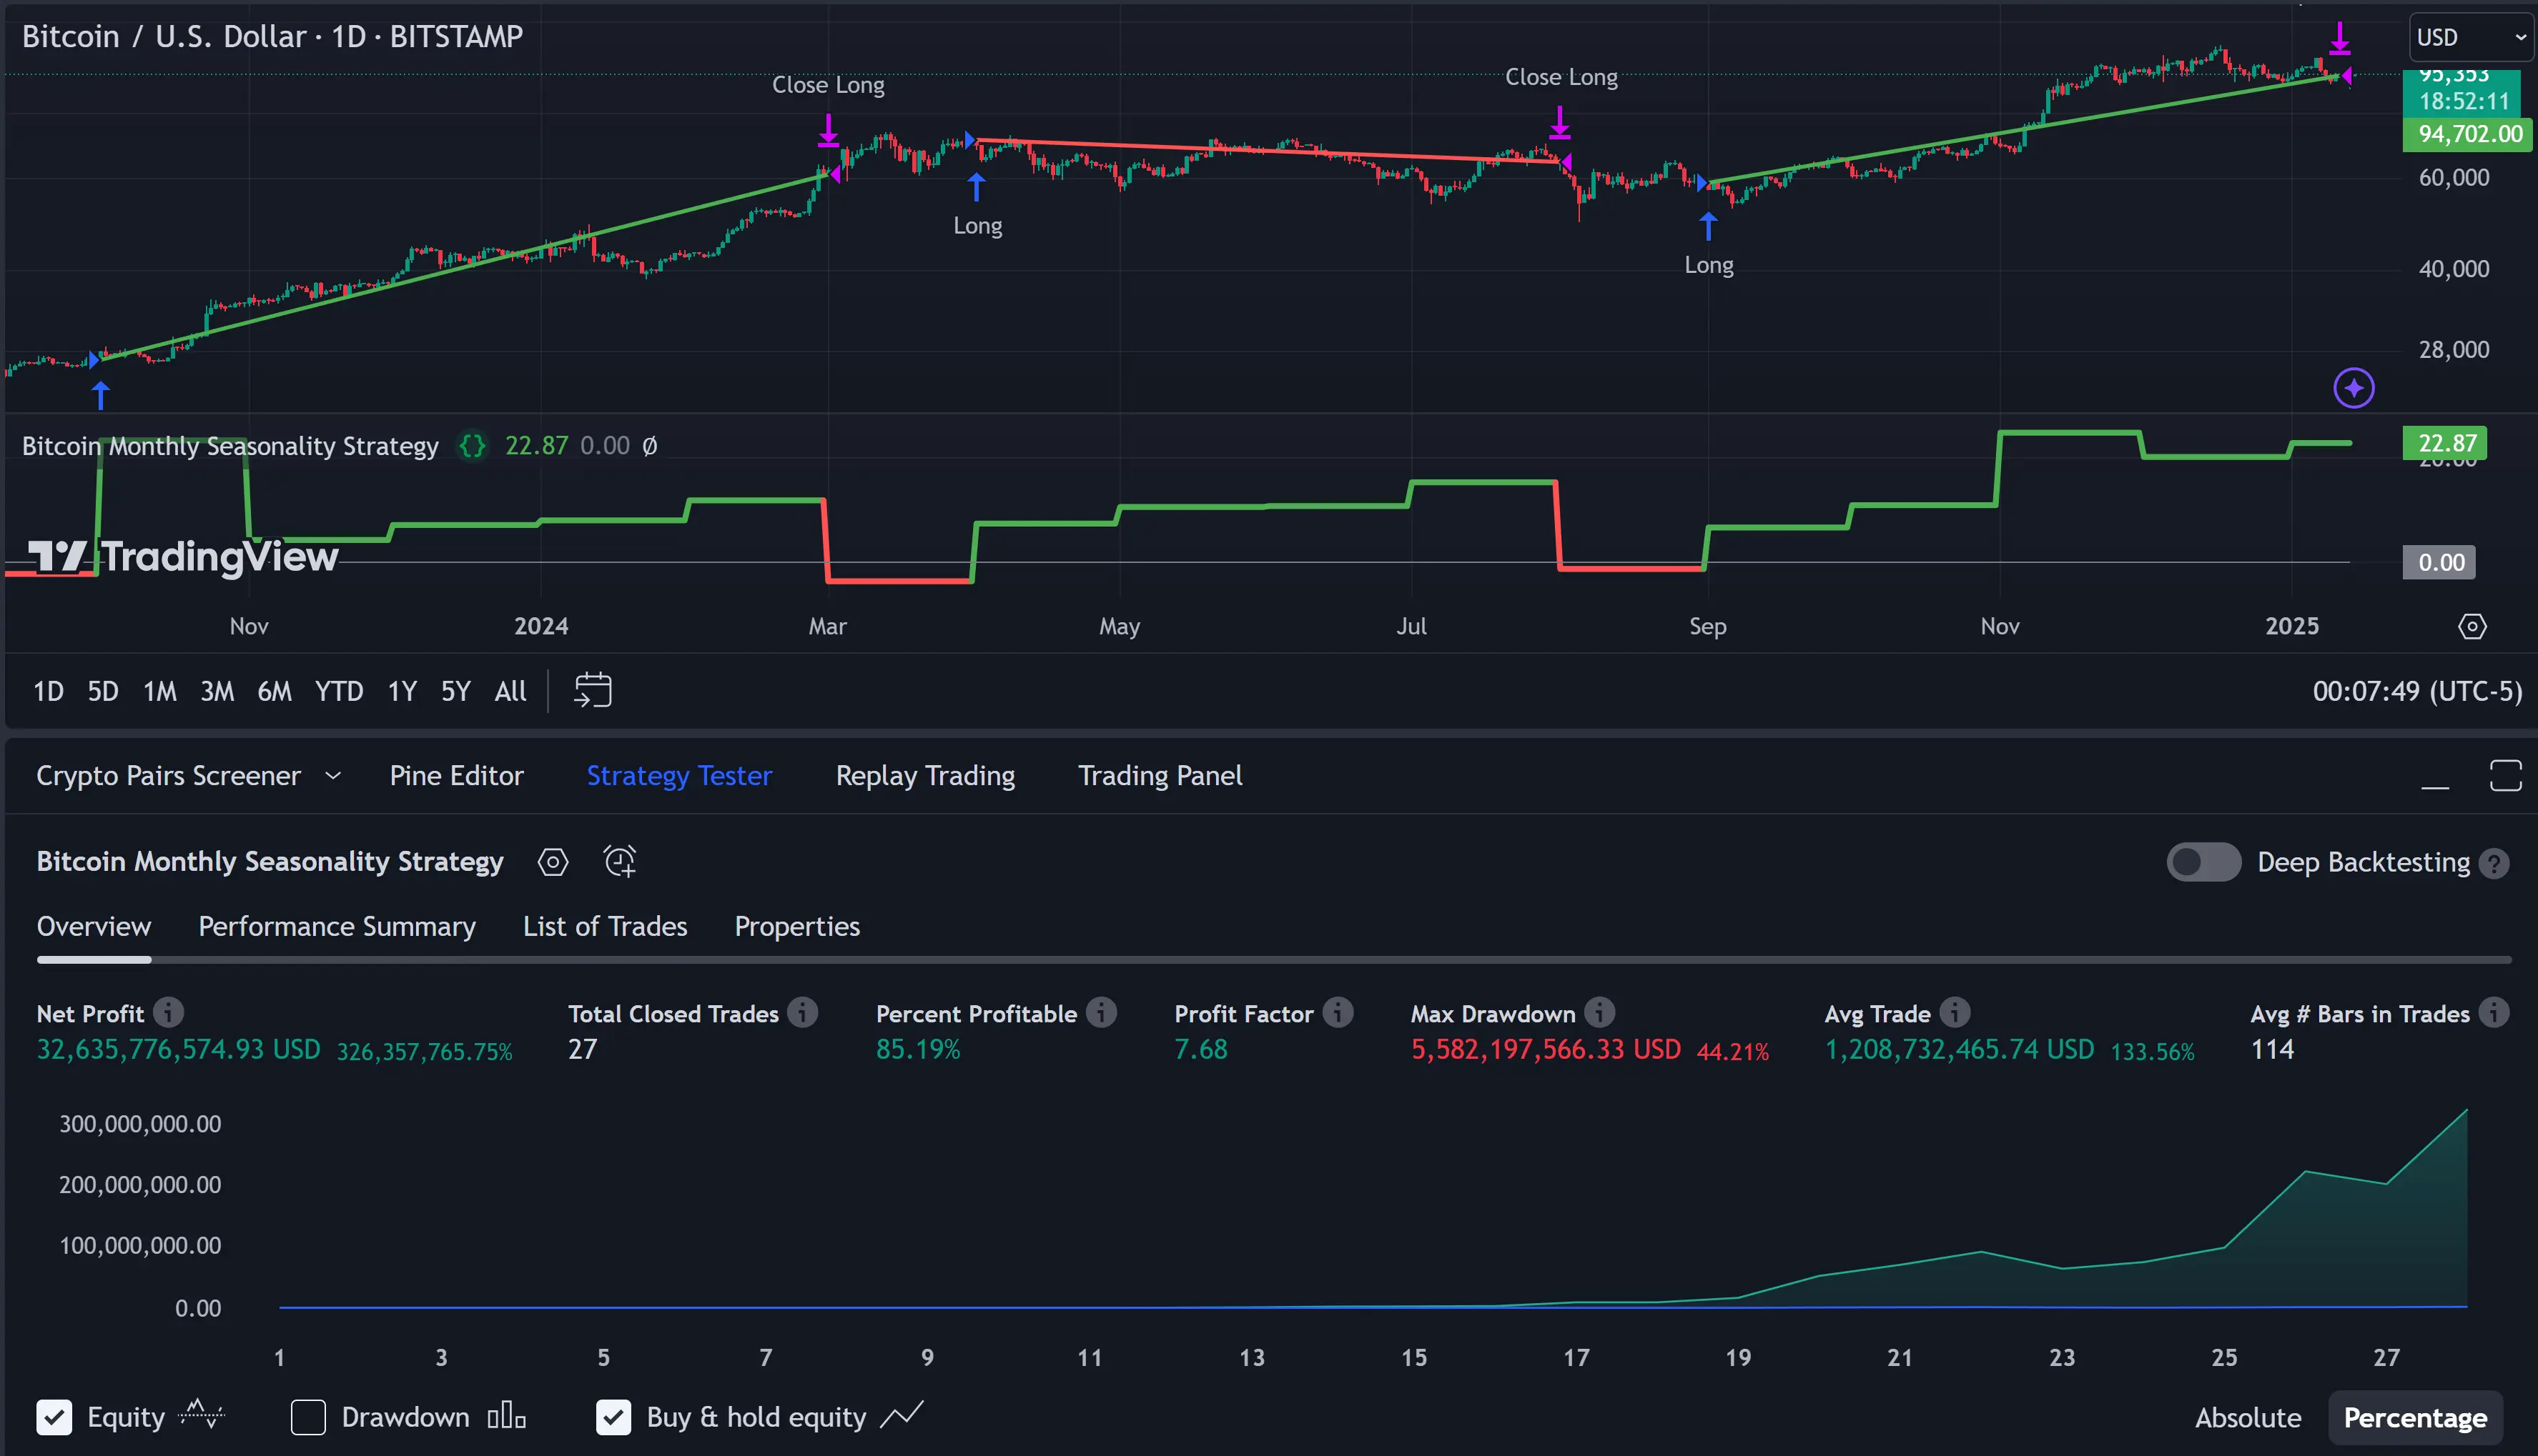
Task: Open strategy settings gear next to strategy title
Action: coord(552,862)
